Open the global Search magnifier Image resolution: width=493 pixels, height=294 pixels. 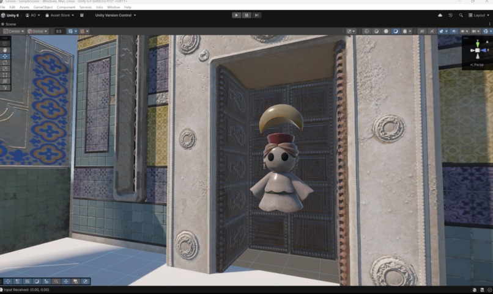tap(461, 15)
